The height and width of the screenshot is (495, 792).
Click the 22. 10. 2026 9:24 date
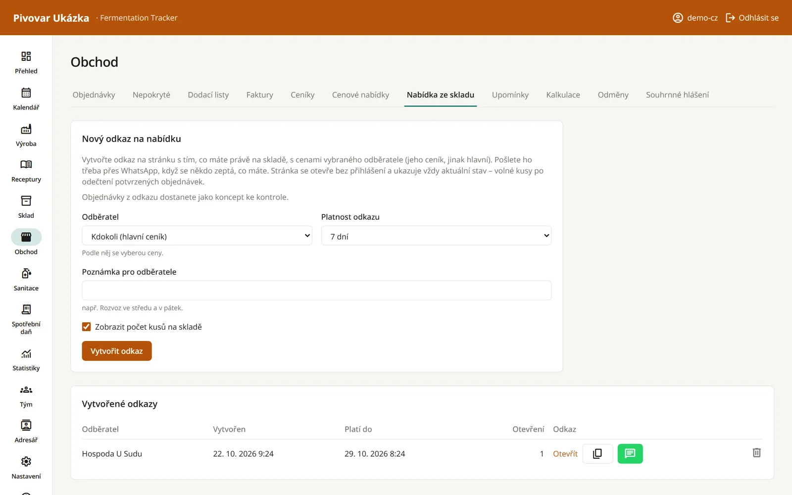point(244,454)
